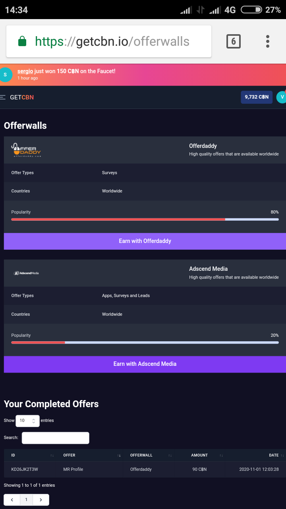The height and width of the screenshot is (509, 286).
Task: Click the Adscend Media logo image
Action: point(26,273)
